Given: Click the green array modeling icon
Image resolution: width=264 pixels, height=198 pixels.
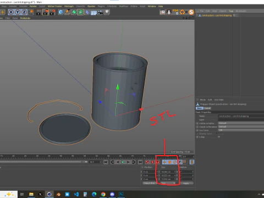Looking at the screenshot, I should click(80, 12).
